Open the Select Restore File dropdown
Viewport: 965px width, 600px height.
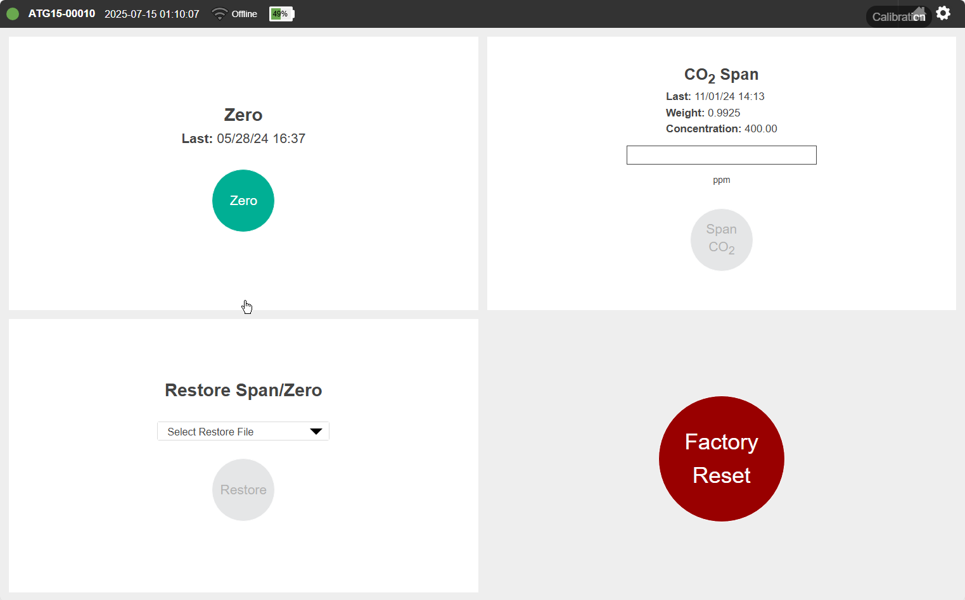point(243,432)
